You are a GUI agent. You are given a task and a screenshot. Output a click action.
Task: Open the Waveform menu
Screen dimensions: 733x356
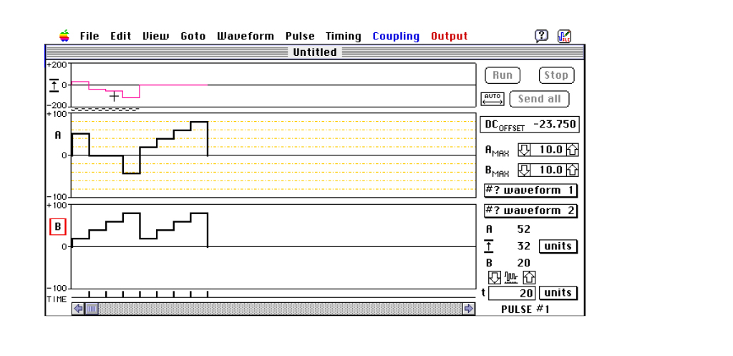click(x=246, y=36)
